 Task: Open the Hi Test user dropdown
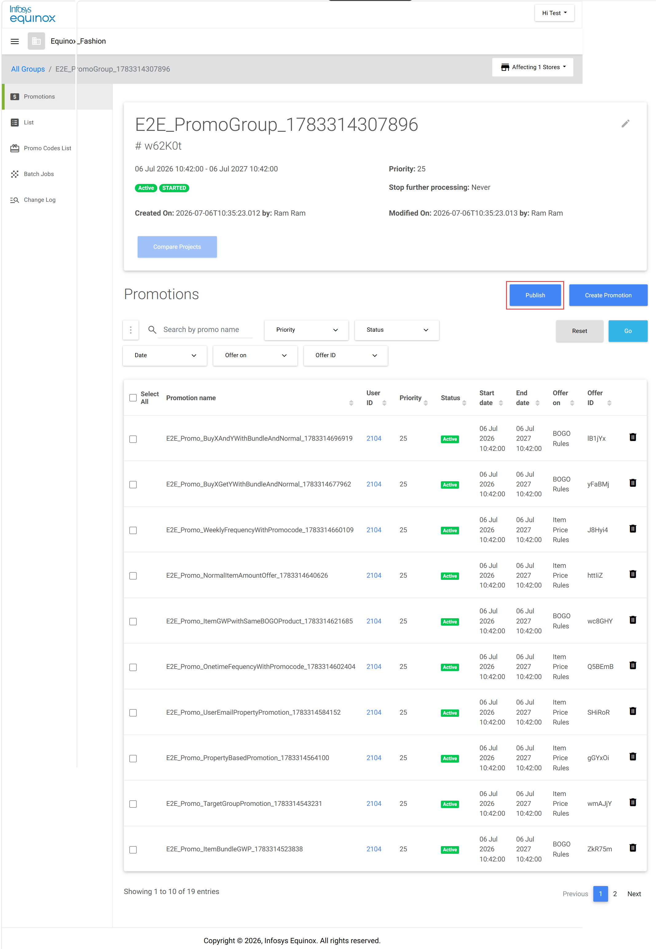point(554,13)
